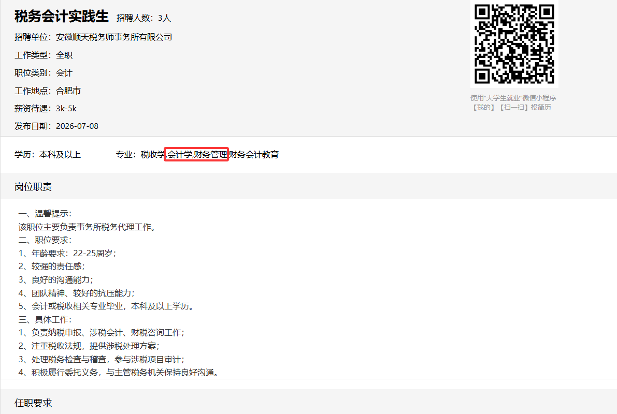Click the 积极履行委托义务 line

pyautogui.click(x=119, y=372)
